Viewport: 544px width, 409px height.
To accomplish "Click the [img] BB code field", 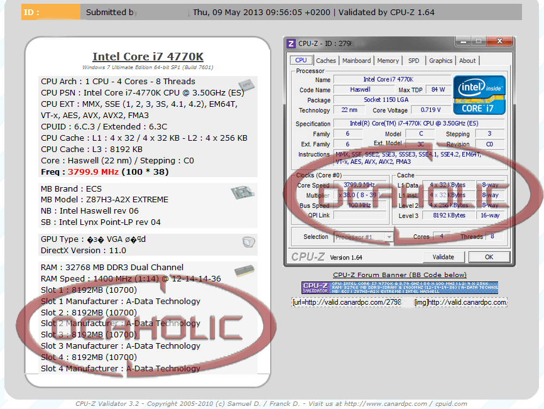I will pyautogui.click(x=460, y=302).
